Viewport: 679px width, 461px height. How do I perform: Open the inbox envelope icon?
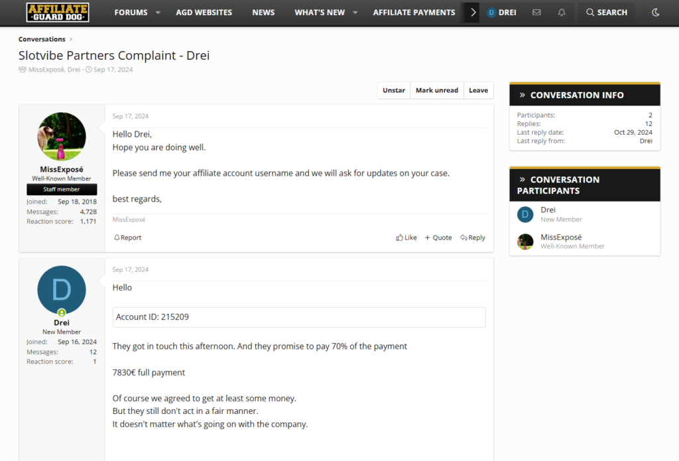(536, 13)
